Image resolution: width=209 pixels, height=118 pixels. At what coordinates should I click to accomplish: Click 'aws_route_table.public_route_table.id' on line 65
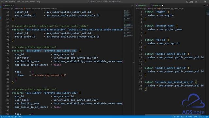(73, 15)
